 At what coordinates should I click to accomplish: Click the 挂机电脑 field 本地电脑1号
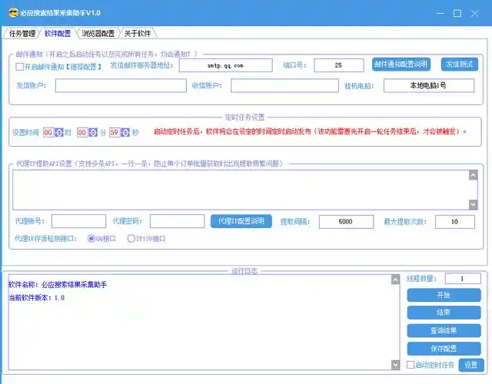[x=429, y=85]
